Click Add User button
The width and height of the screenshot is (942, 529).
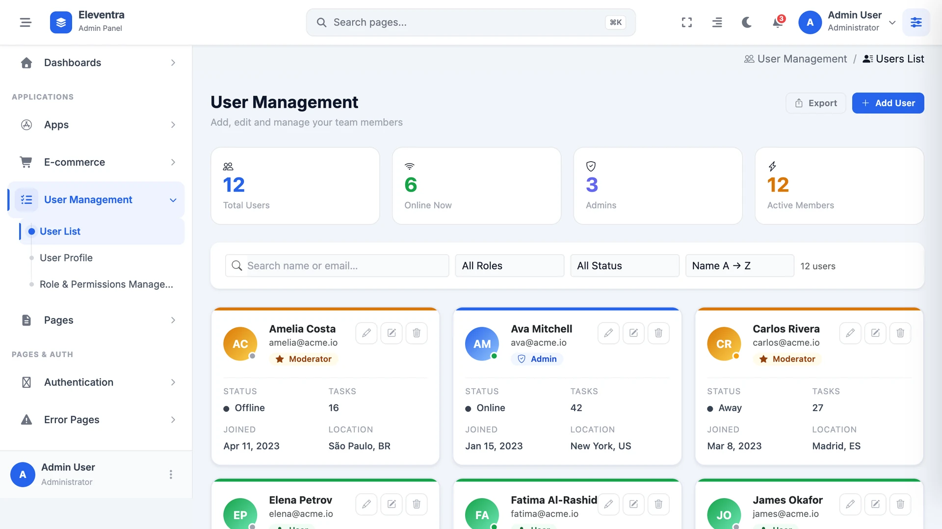(x=888, y=103)
